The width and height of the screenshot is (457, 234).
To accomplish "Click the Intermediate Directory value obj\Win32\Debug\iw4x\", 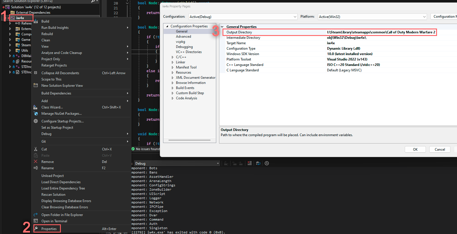I will pos(346,38).
